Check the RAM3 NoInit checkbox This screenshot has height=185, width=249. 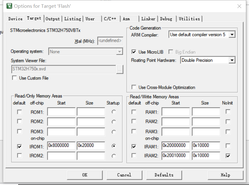228,132
